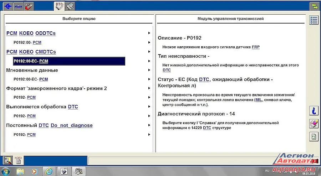
Task: Select P0192- PCM under 'Выполняется обработка DTC'
Action: click(x=25, y=116)
